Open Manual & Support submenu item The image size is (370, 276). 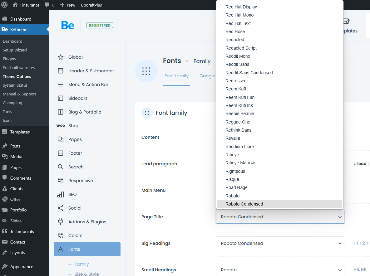[19, 94]
